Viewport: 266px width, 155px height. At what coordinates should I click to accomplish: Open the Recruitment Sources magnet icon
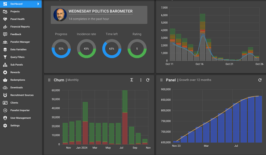[5, 95]
